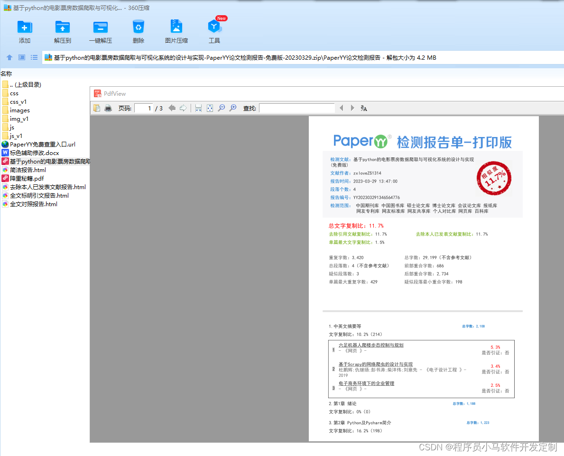Switch to details view icon

coord(22,57)
